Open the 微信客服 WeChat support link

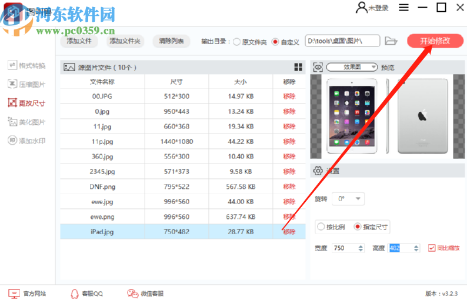(x=145, y=294)
